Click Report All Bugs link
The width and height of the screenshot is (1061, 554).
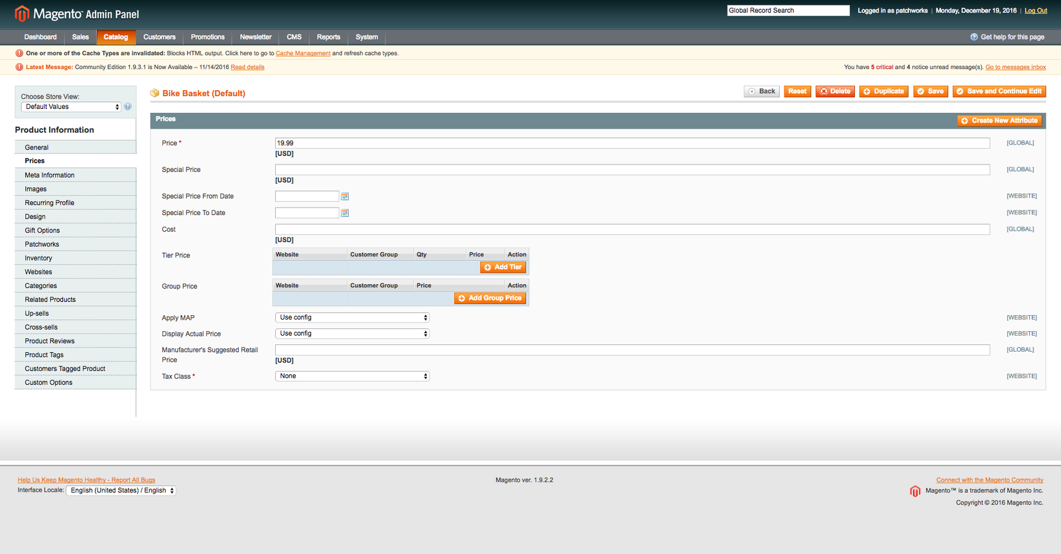[x=86, y=480]
